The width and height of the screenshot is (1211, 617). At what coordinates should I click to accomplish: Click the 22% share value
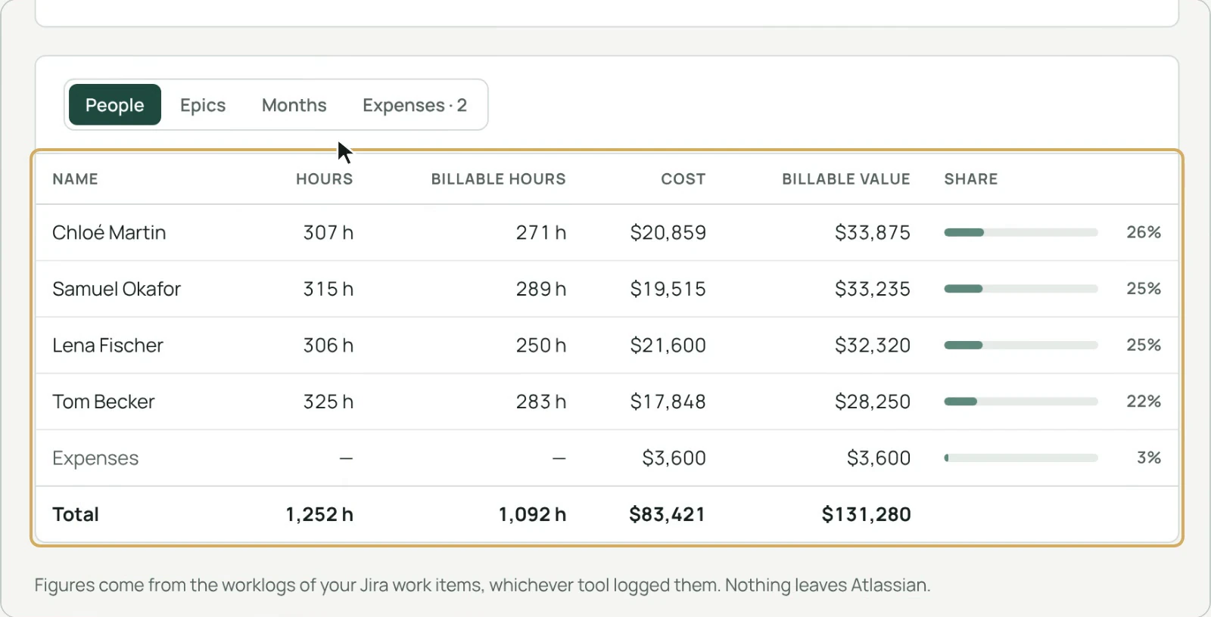[x=1144, y=402]
